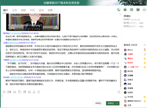Select the screenshot scissors tool

[15, 92]
